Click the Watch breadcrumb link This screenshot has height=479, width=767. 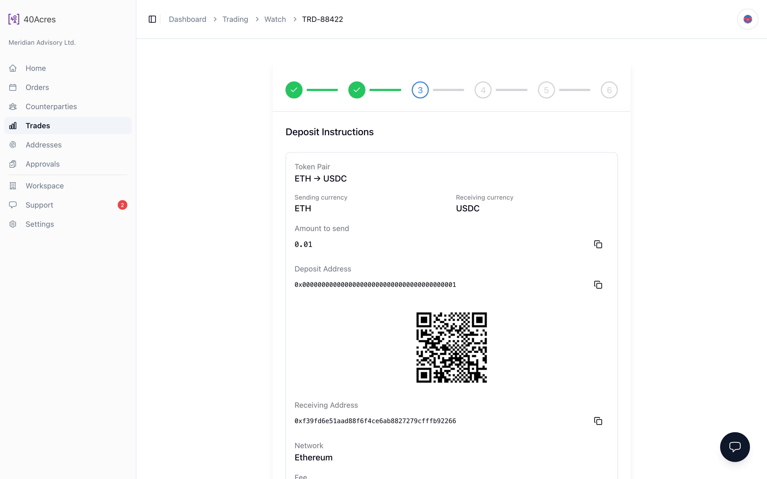click(x=275, y=19)
